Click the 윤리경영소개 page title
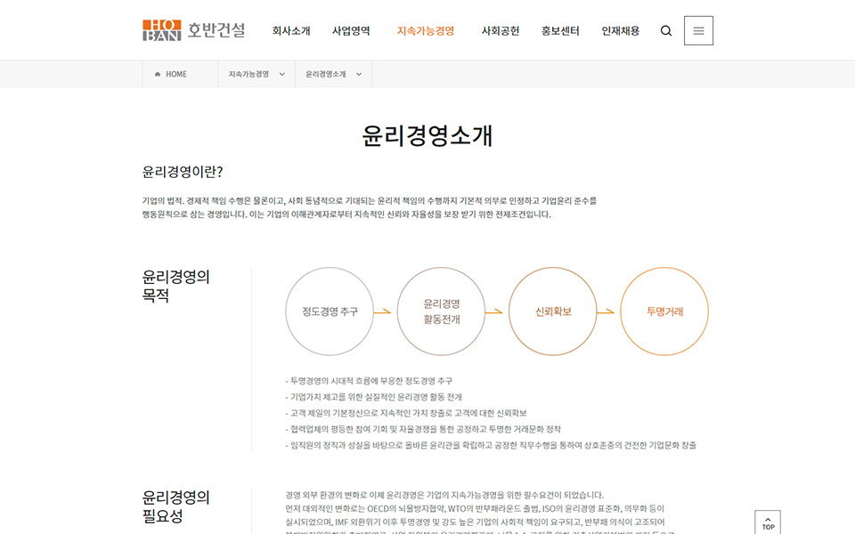Viewport: 855px width, 534px height. 427,136
